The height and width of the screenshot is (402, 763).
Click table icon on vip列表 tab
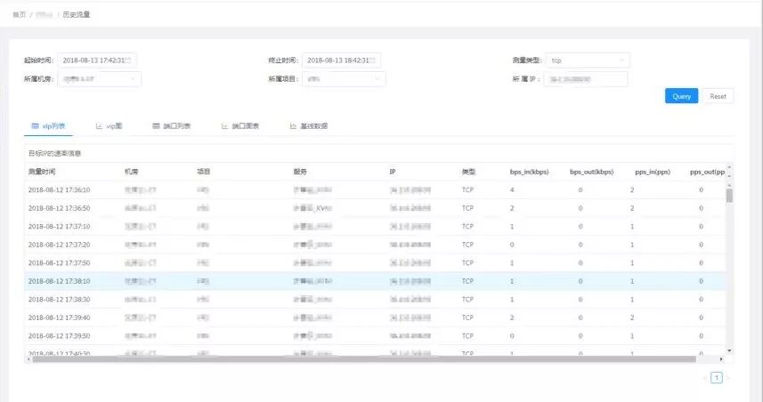[35, 126]
